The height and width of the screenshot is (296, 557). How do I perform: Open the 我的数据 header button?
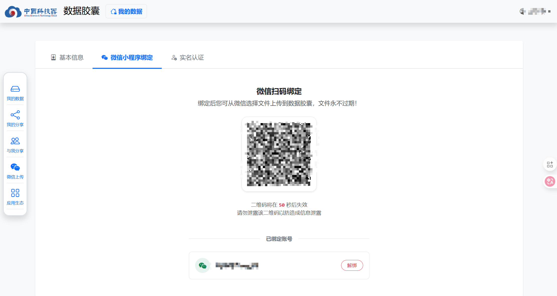pyautogui.click(x=126, y=11)
